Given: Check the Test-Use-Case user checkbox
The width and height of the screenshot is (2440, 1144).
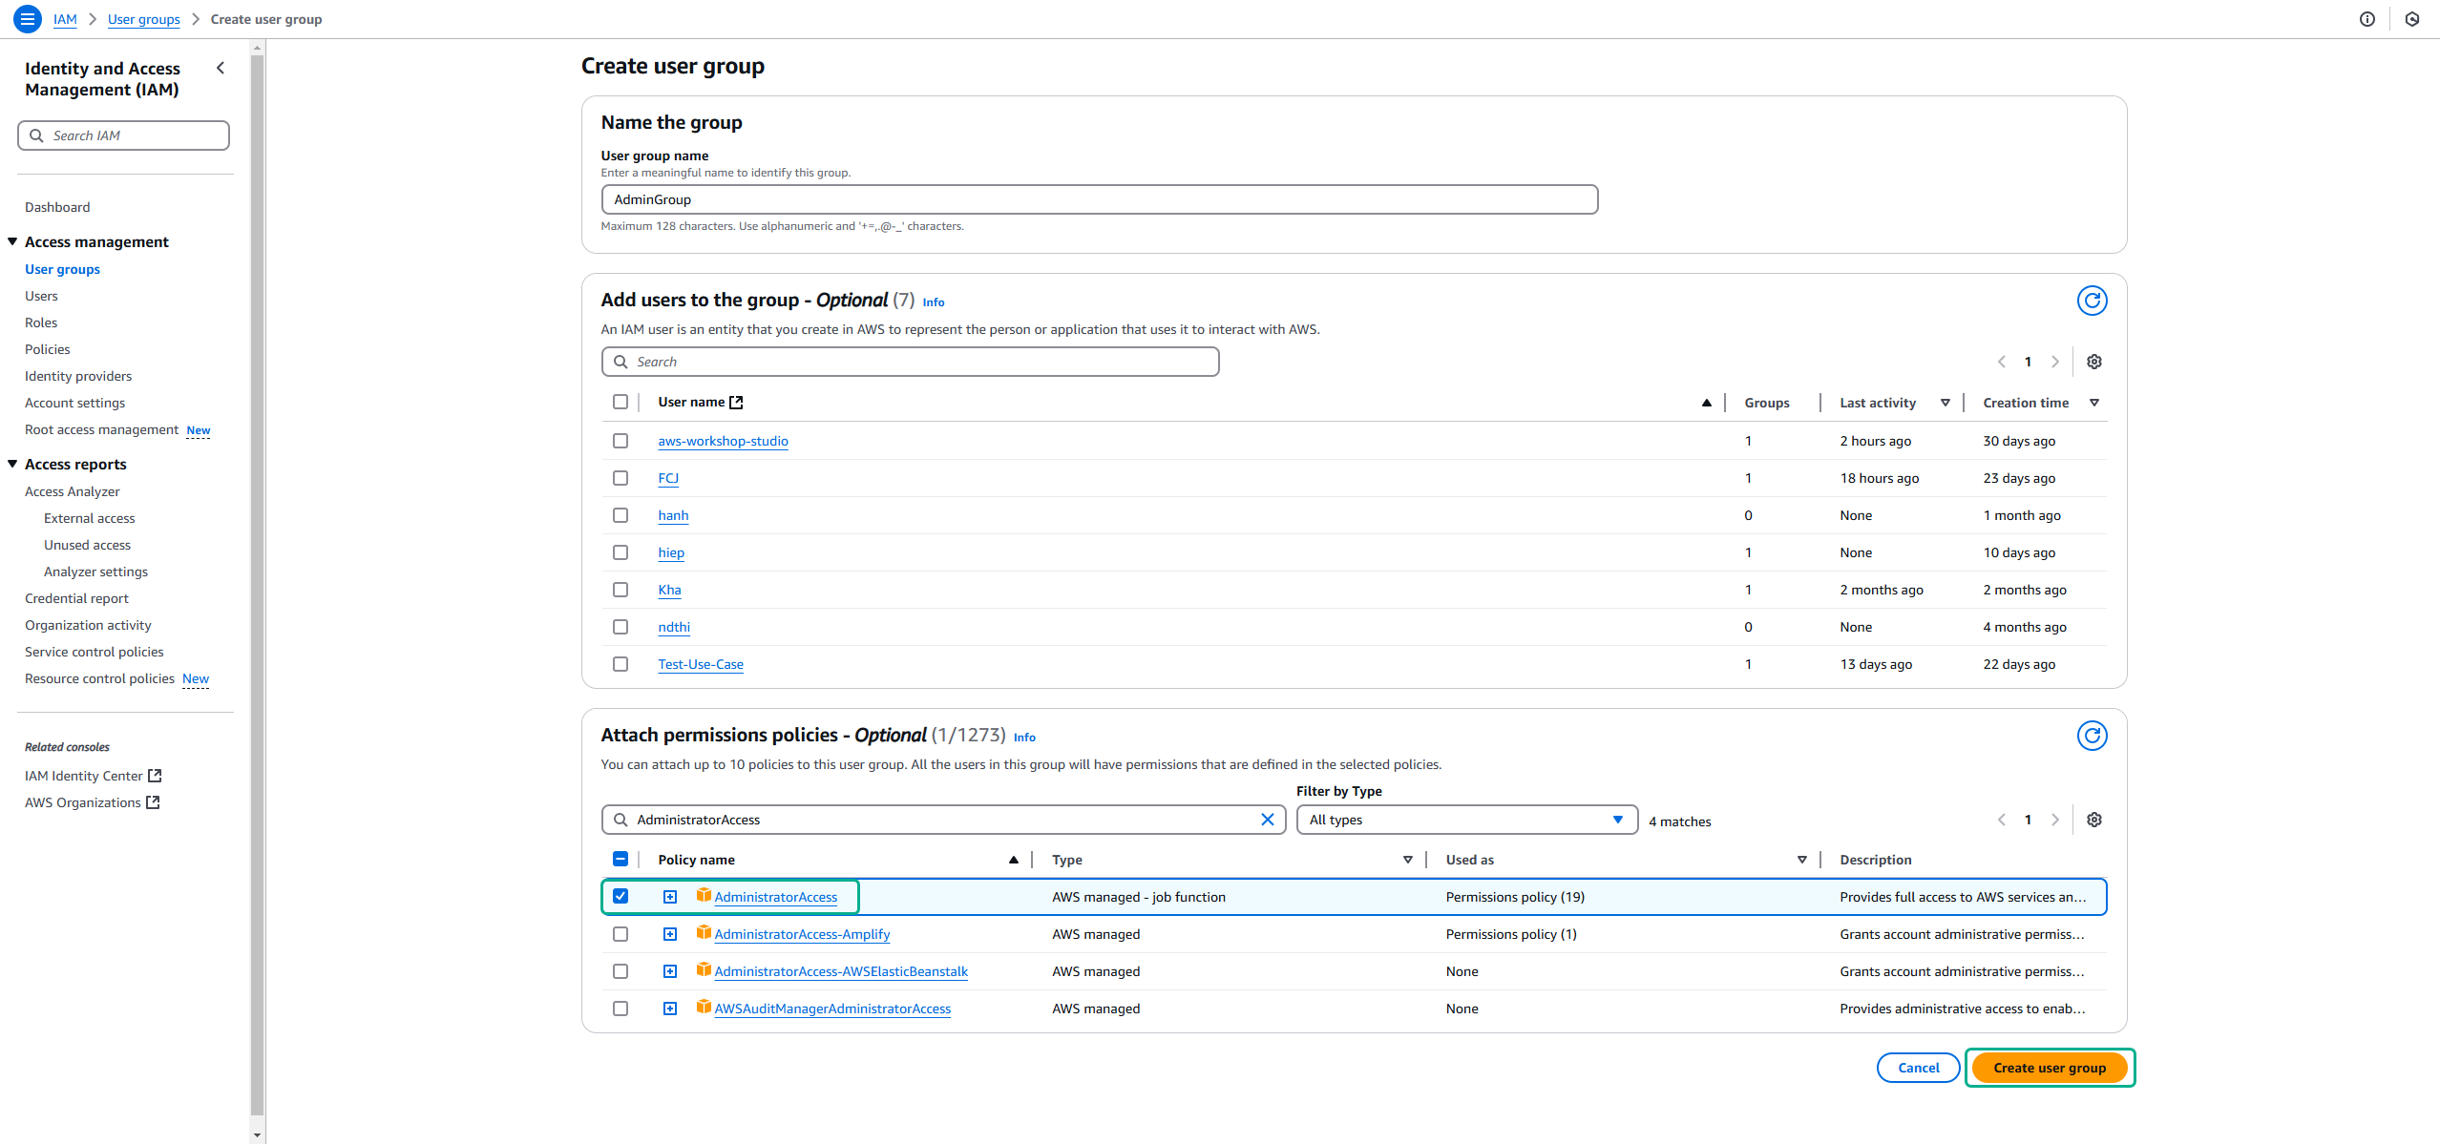Looking at the screenshot, I should (x=621, y=664).
